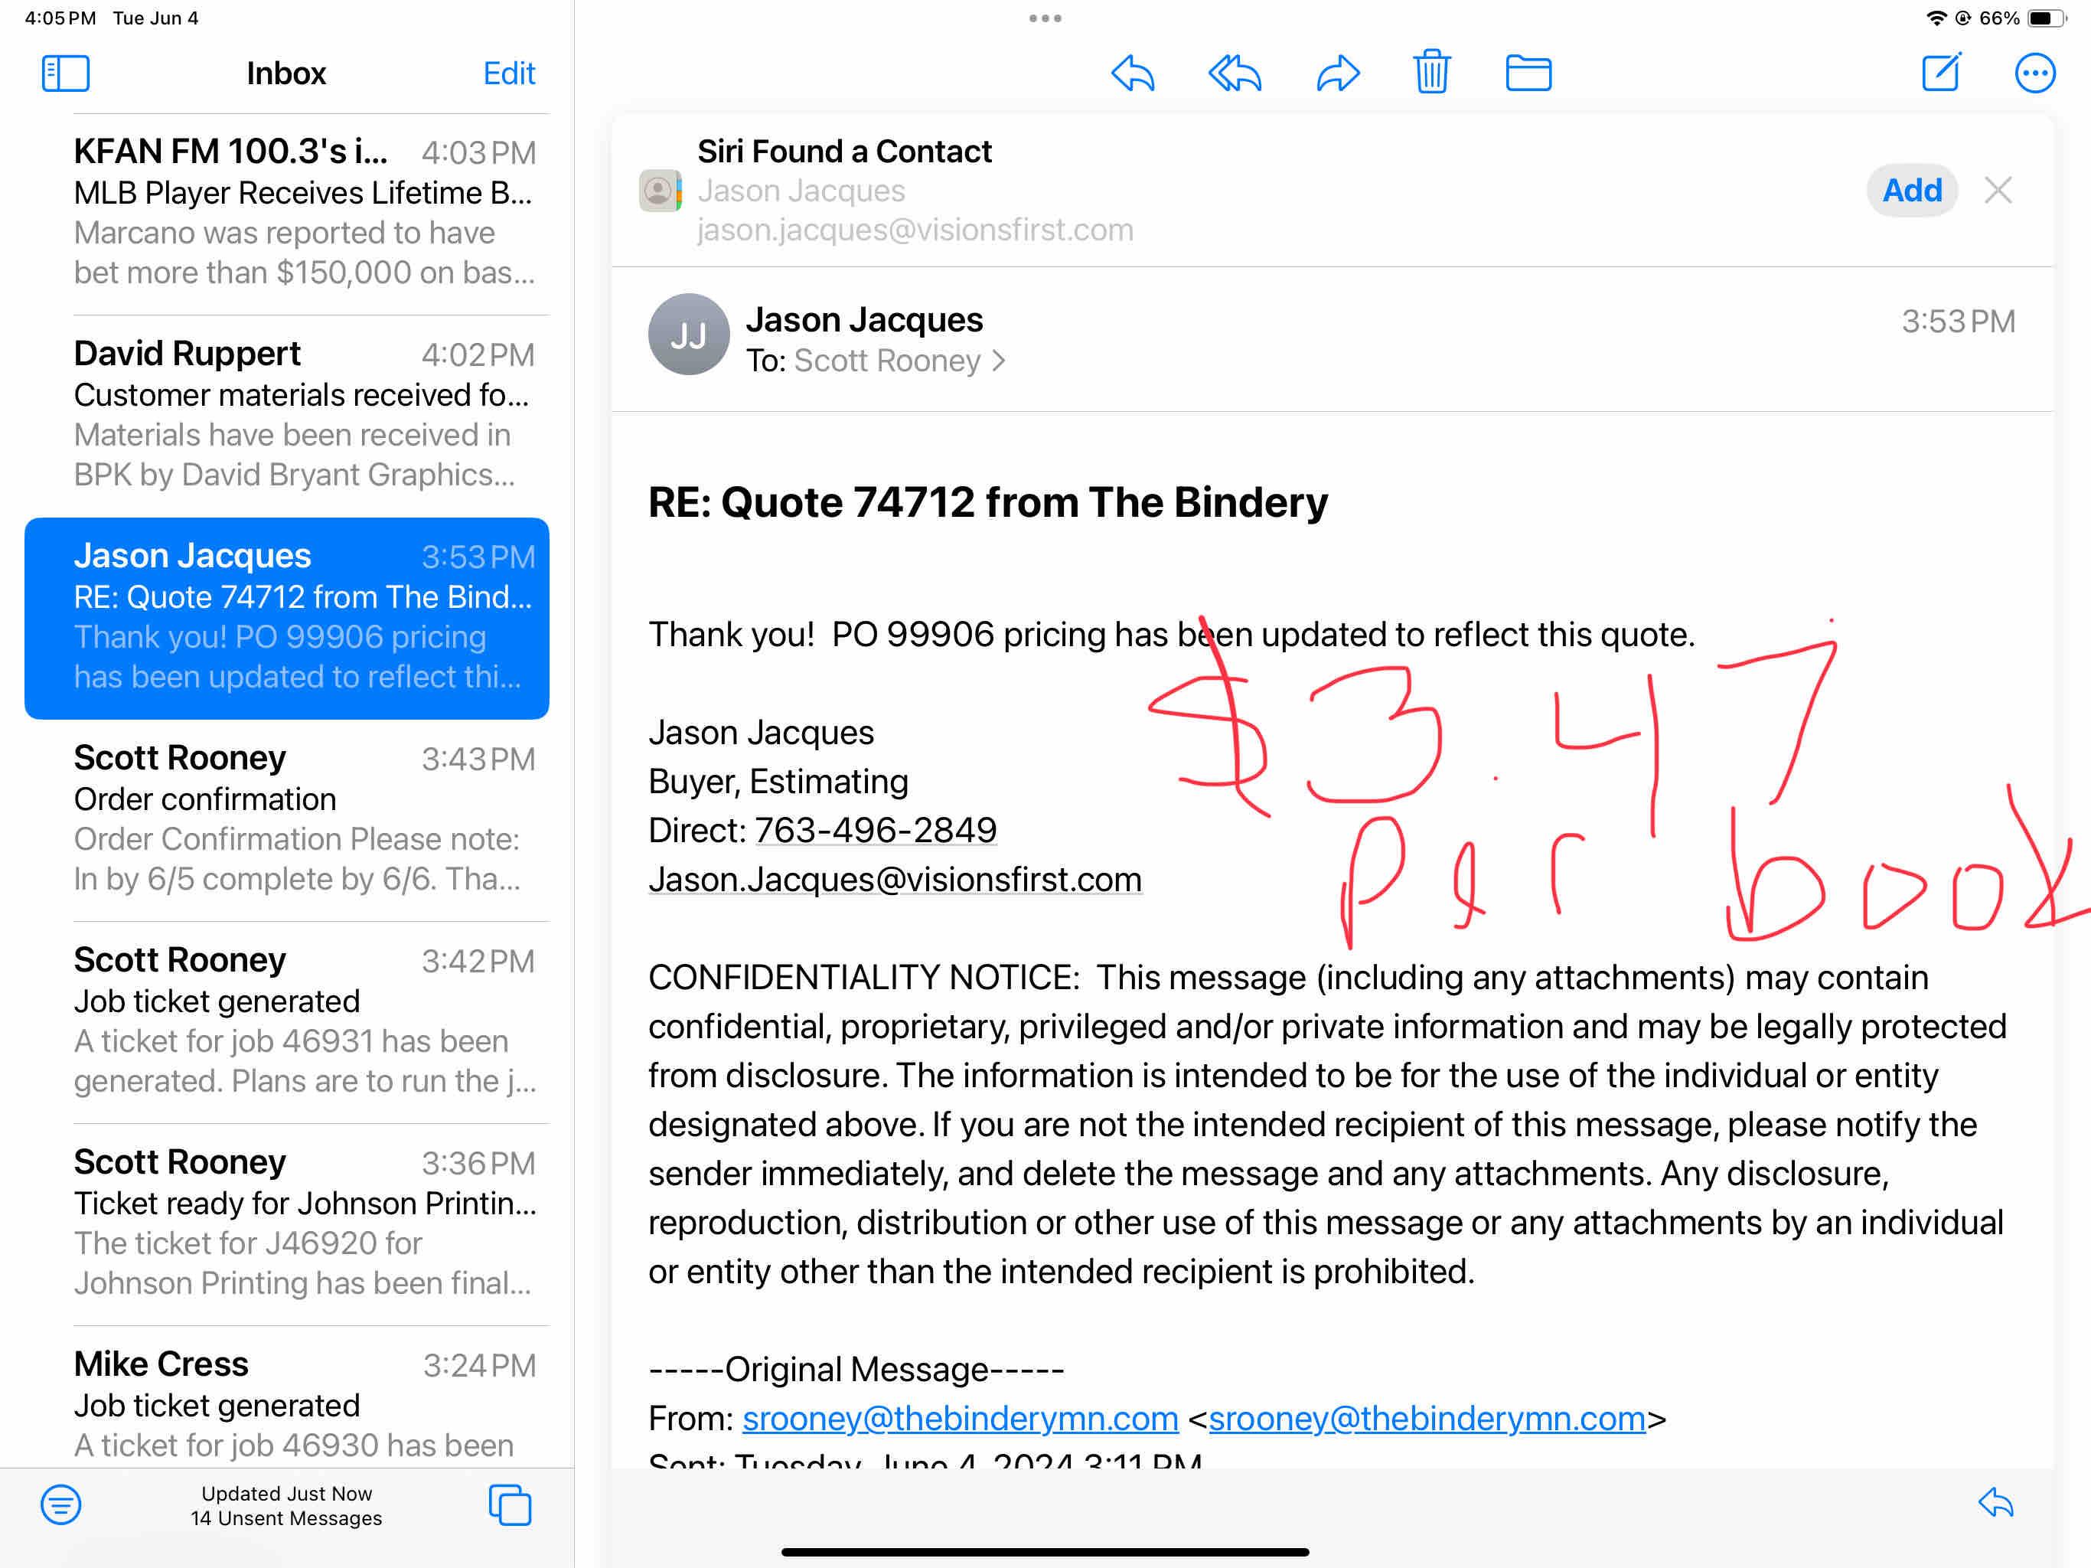Viewport: 2091px width, 1568px height.
Task: Move message using folder icon
Action: [1528, 73]
